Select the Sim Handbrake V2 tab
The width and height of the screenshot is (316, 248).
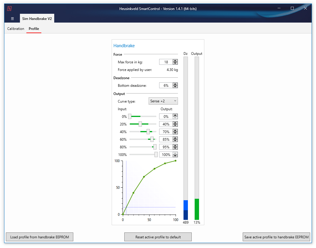coord(37,18)
